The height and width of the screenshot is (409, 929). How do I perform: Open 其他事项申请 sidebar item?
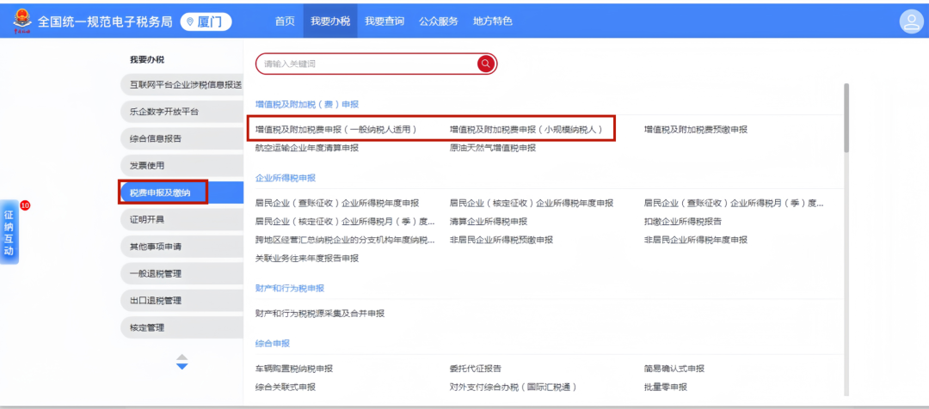(x=181, y=247)
